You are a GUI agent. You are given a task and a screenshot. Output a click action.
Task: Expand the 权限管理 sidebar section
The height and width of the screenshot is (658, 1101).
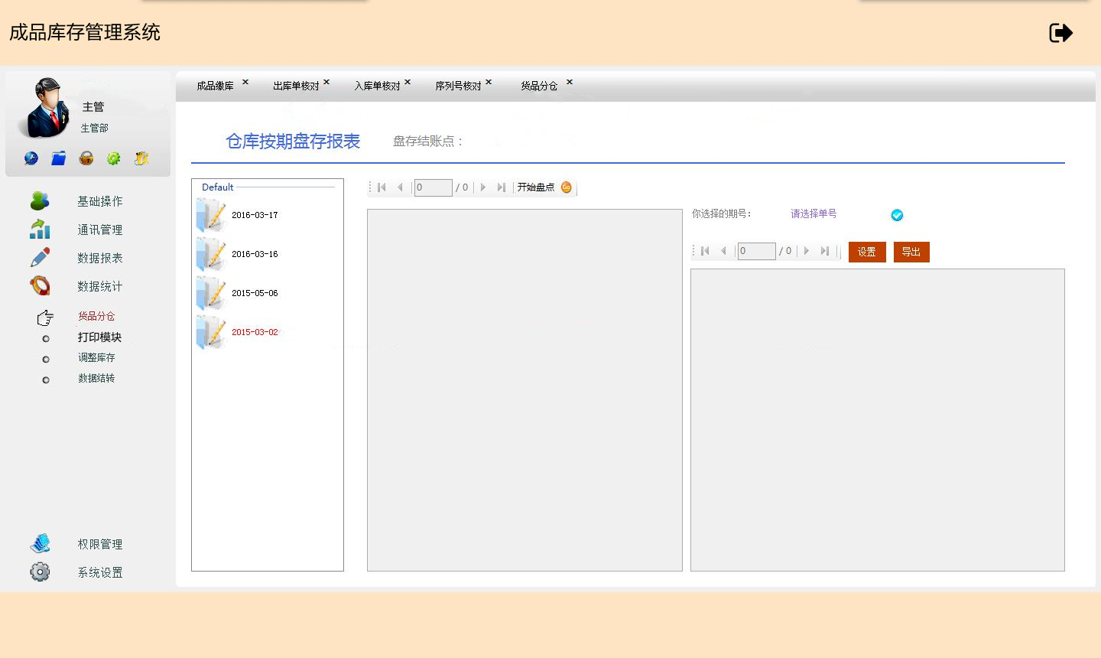[x=99, y=544]
